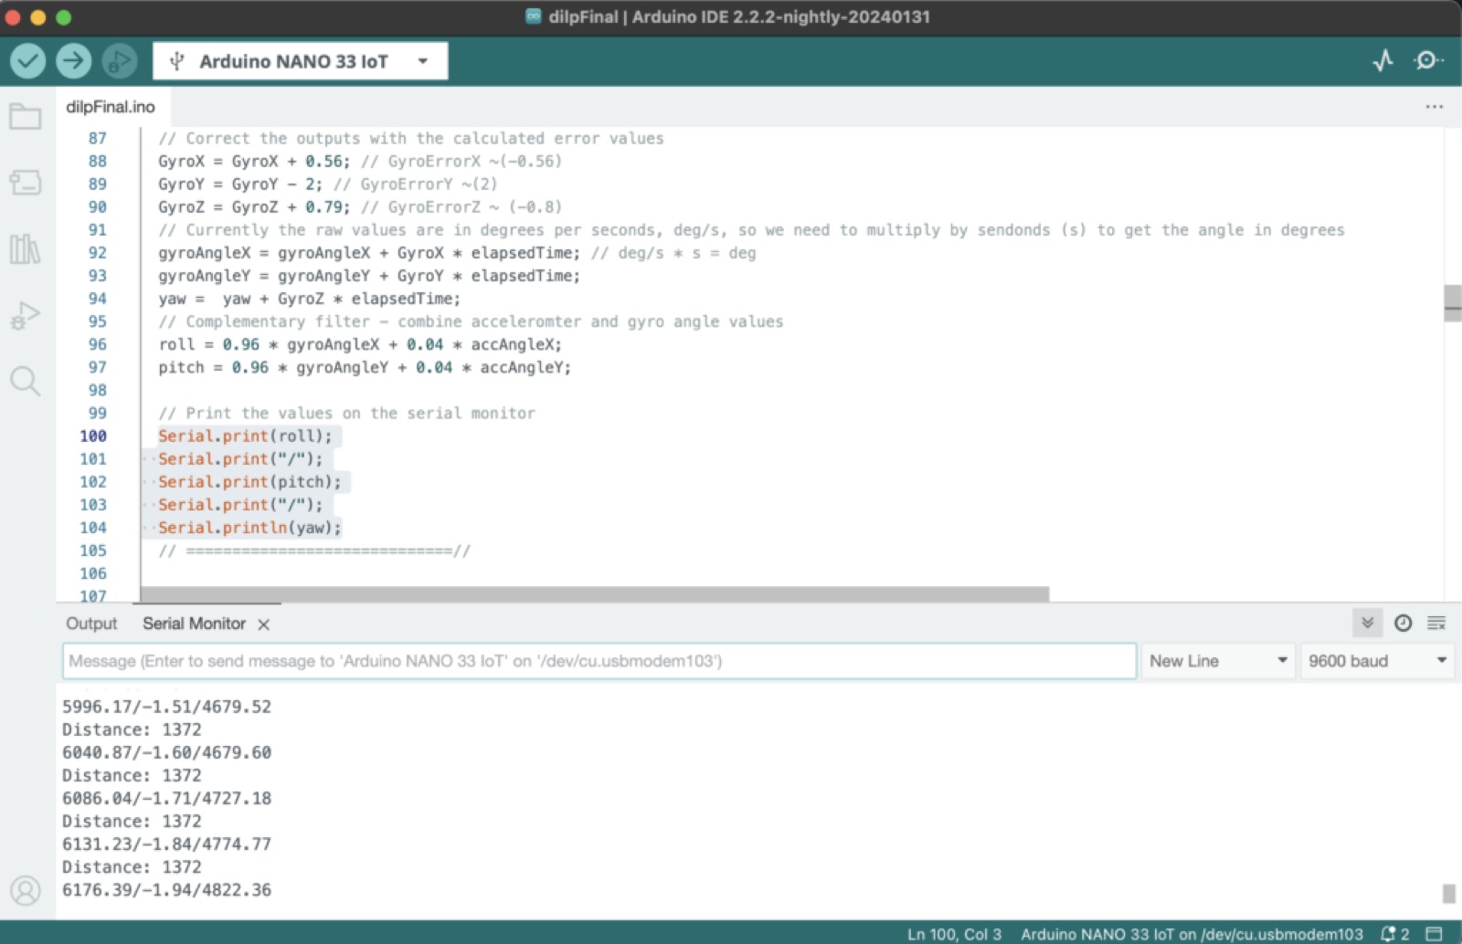1462x944 pixels.
Task: Open the Search sidebar icon
Action: [x=26, y=381]
